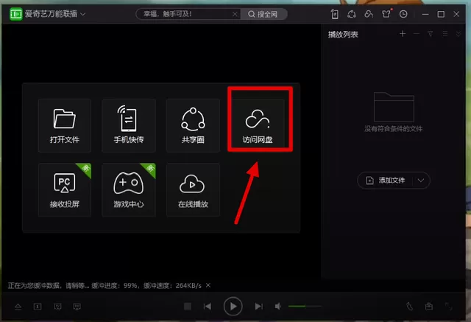This screenshot has height=322, width=471.
Task: Open the 在线播放 online play tile
Action: tap(193, 189)
